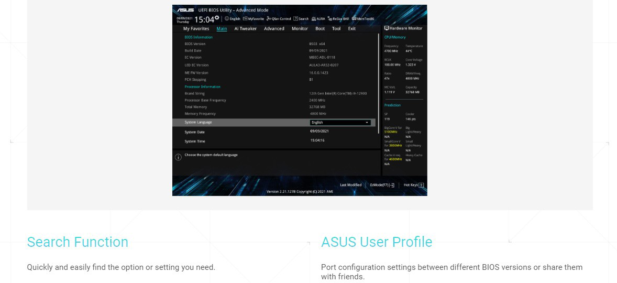Click the ME FW Version value 16.0.0.1423
This screenshot has height=283, width=617.
click(x=319, y=73)
